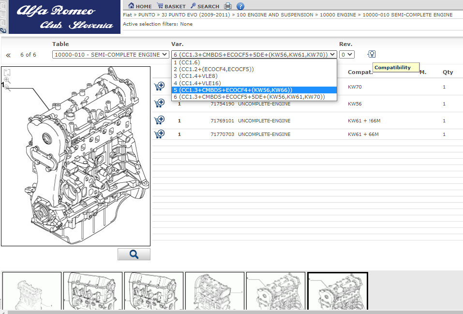Open second engine thumbnail
Screen dimensions: 463x314
coord(93,291)
